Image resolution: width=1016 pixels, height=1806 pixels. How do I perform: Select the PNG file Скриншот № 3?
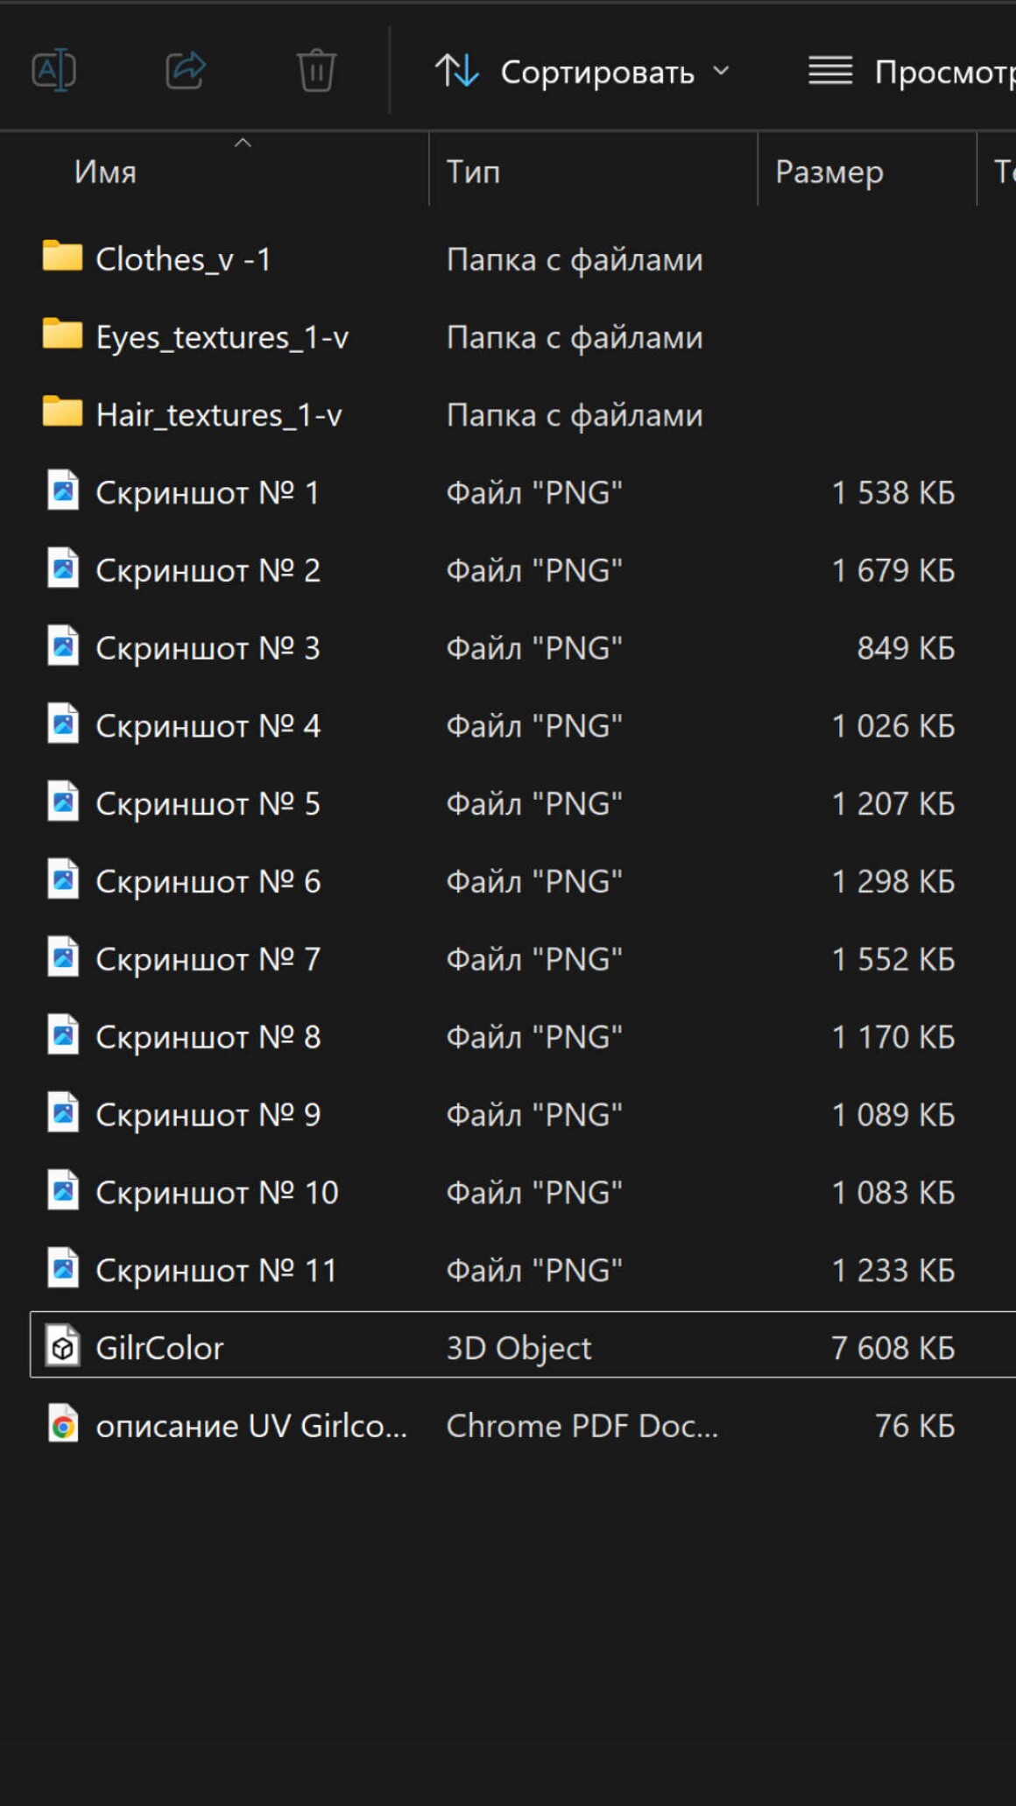(x=208, y=649)
